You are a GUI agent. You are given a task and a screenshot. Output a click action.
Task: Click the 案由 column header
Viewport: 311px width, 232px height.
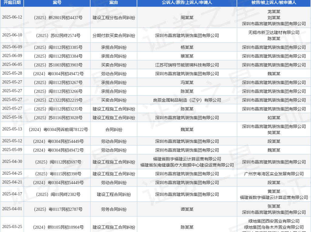(x=114, y=2)
